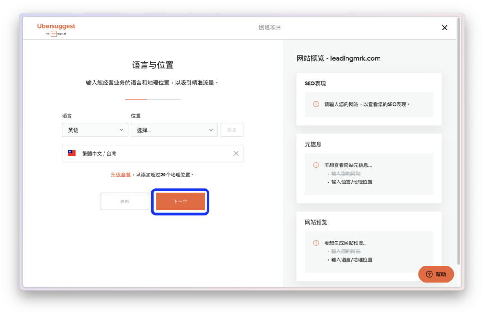Click the SEO表现 card heading
This screenshot has height=316, width=484.
pyautogui.click(x=315, y=83)
